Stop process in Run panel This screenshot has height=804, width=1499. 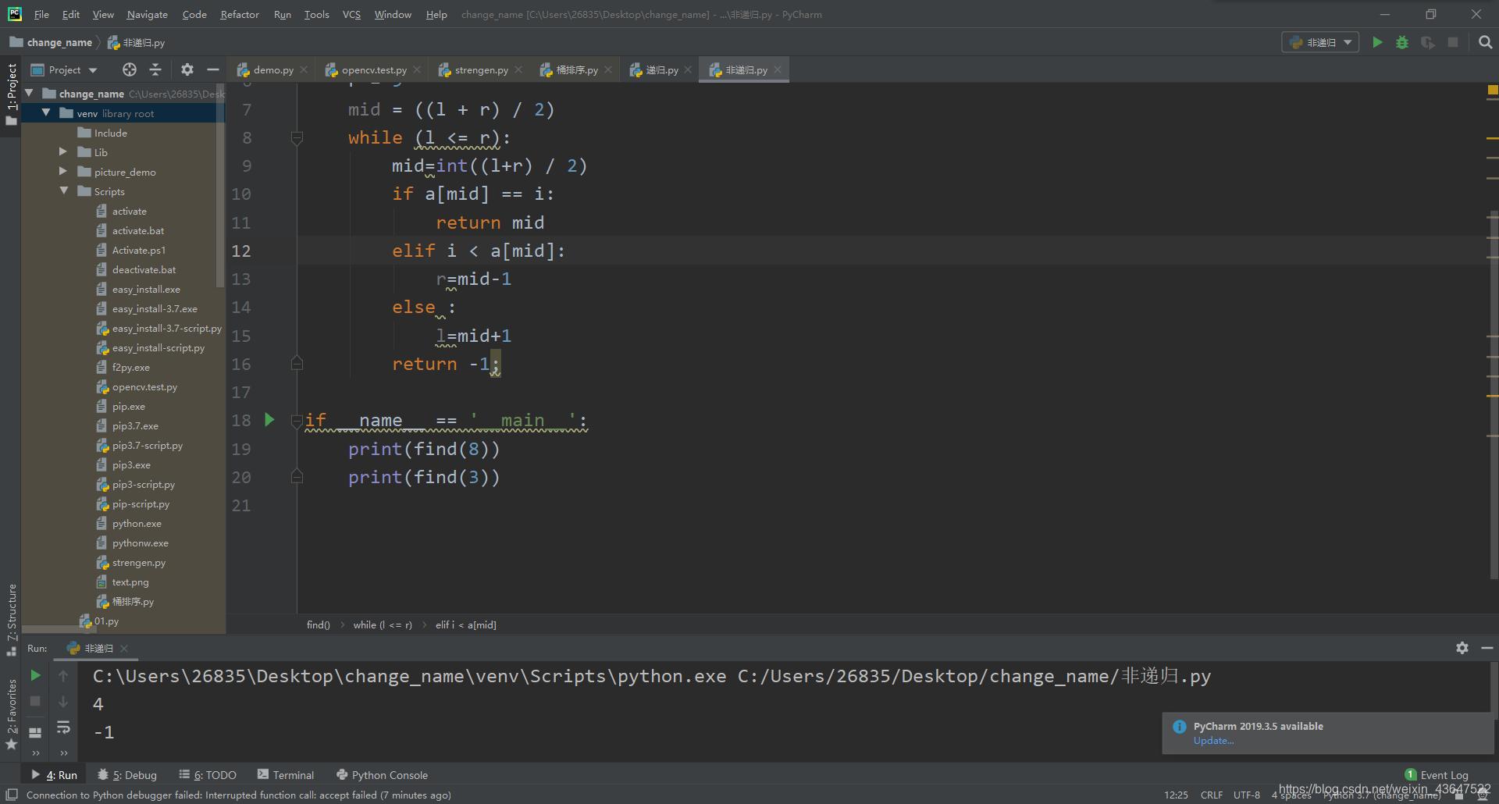click(x=35, y=701)
